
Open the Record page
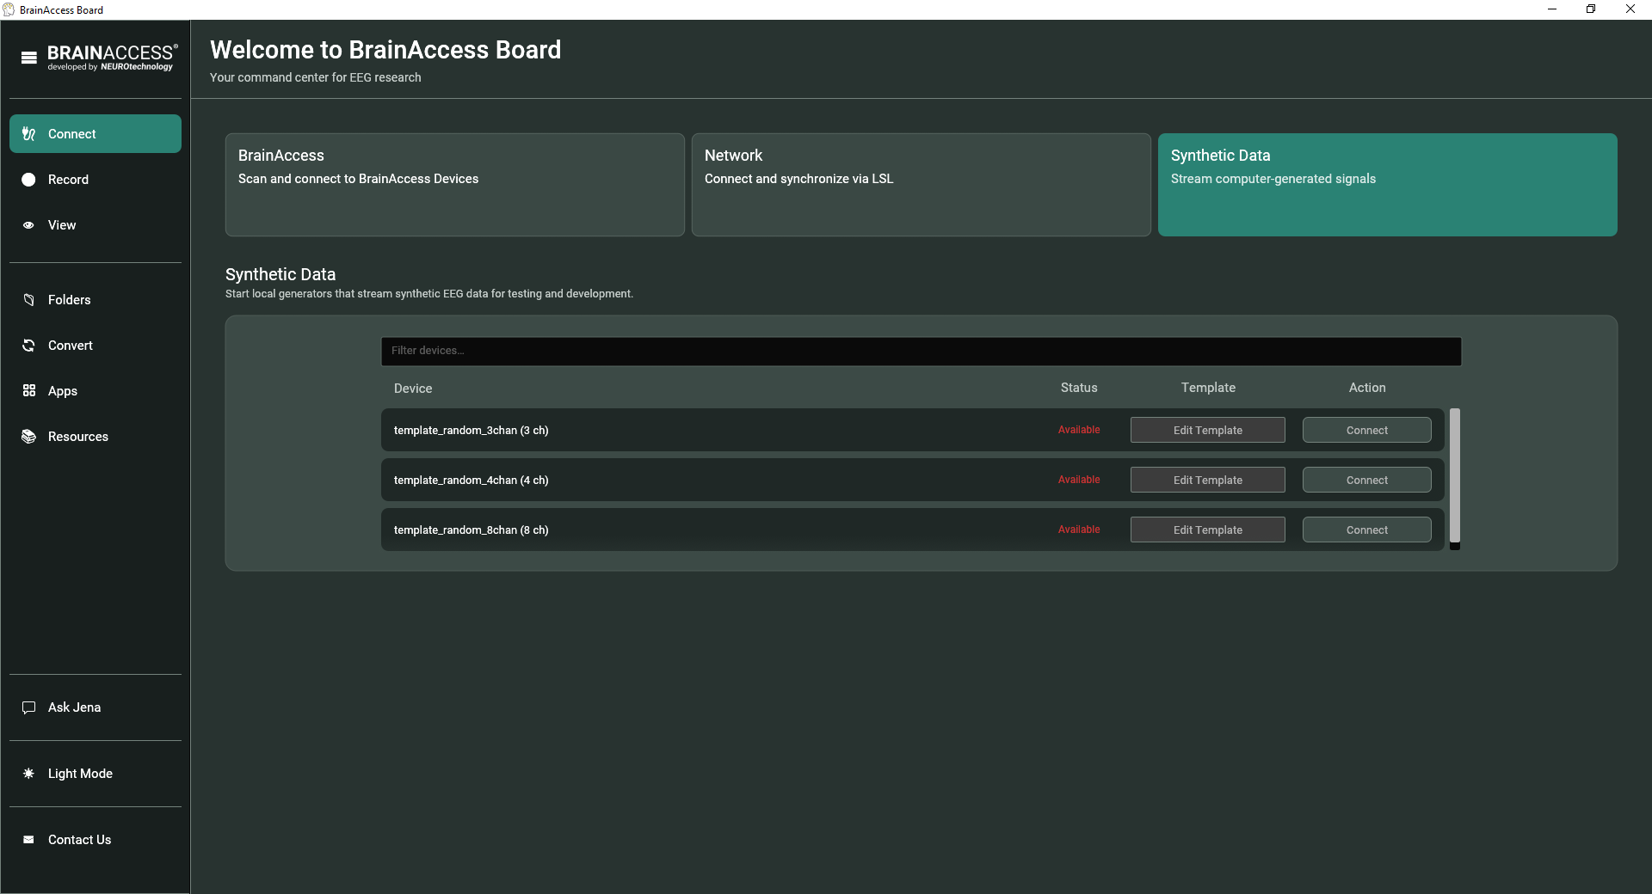pyautogui.click(x=96, y=180)
